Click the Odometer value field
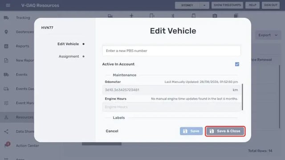285x160 pixels. pos(171,90)
